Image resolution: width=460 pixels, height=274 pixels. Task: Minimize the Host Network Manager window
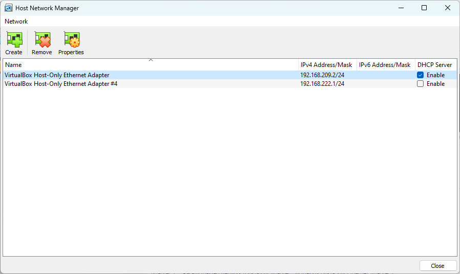[401, 8]
